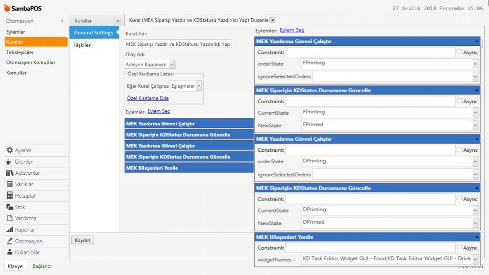Expand the Eşleşmeler dropdown

199,86
